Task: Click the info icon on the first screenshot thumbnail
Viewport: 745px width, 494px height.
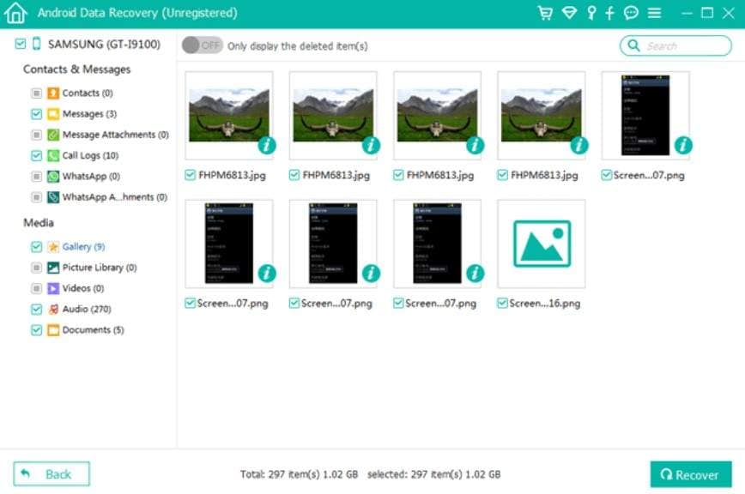Action: click(682, 146)
